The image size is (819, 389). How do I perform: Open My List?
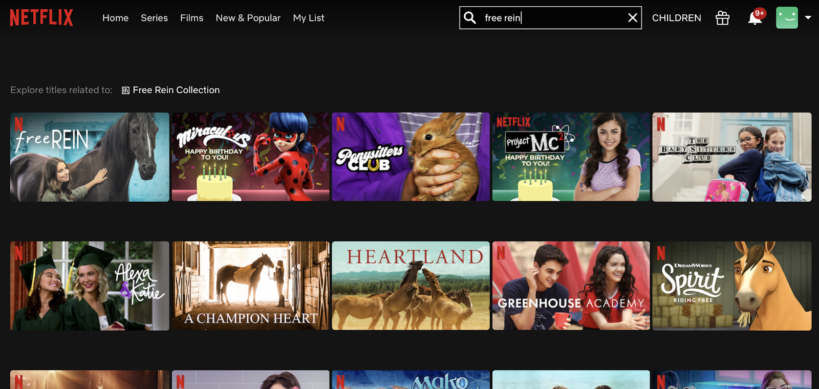pyautogui.click(x=309, y=18)
